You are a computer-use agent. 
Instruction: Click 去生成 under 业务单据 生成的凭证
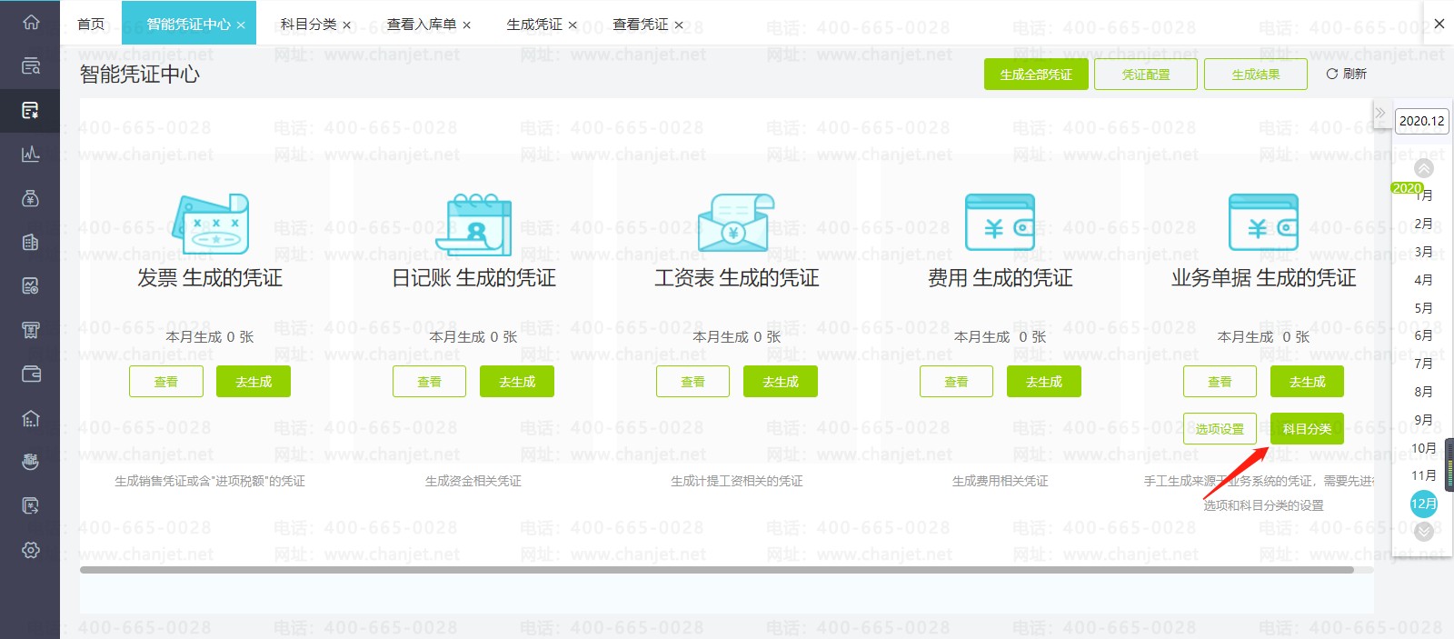coord(1308,382)
